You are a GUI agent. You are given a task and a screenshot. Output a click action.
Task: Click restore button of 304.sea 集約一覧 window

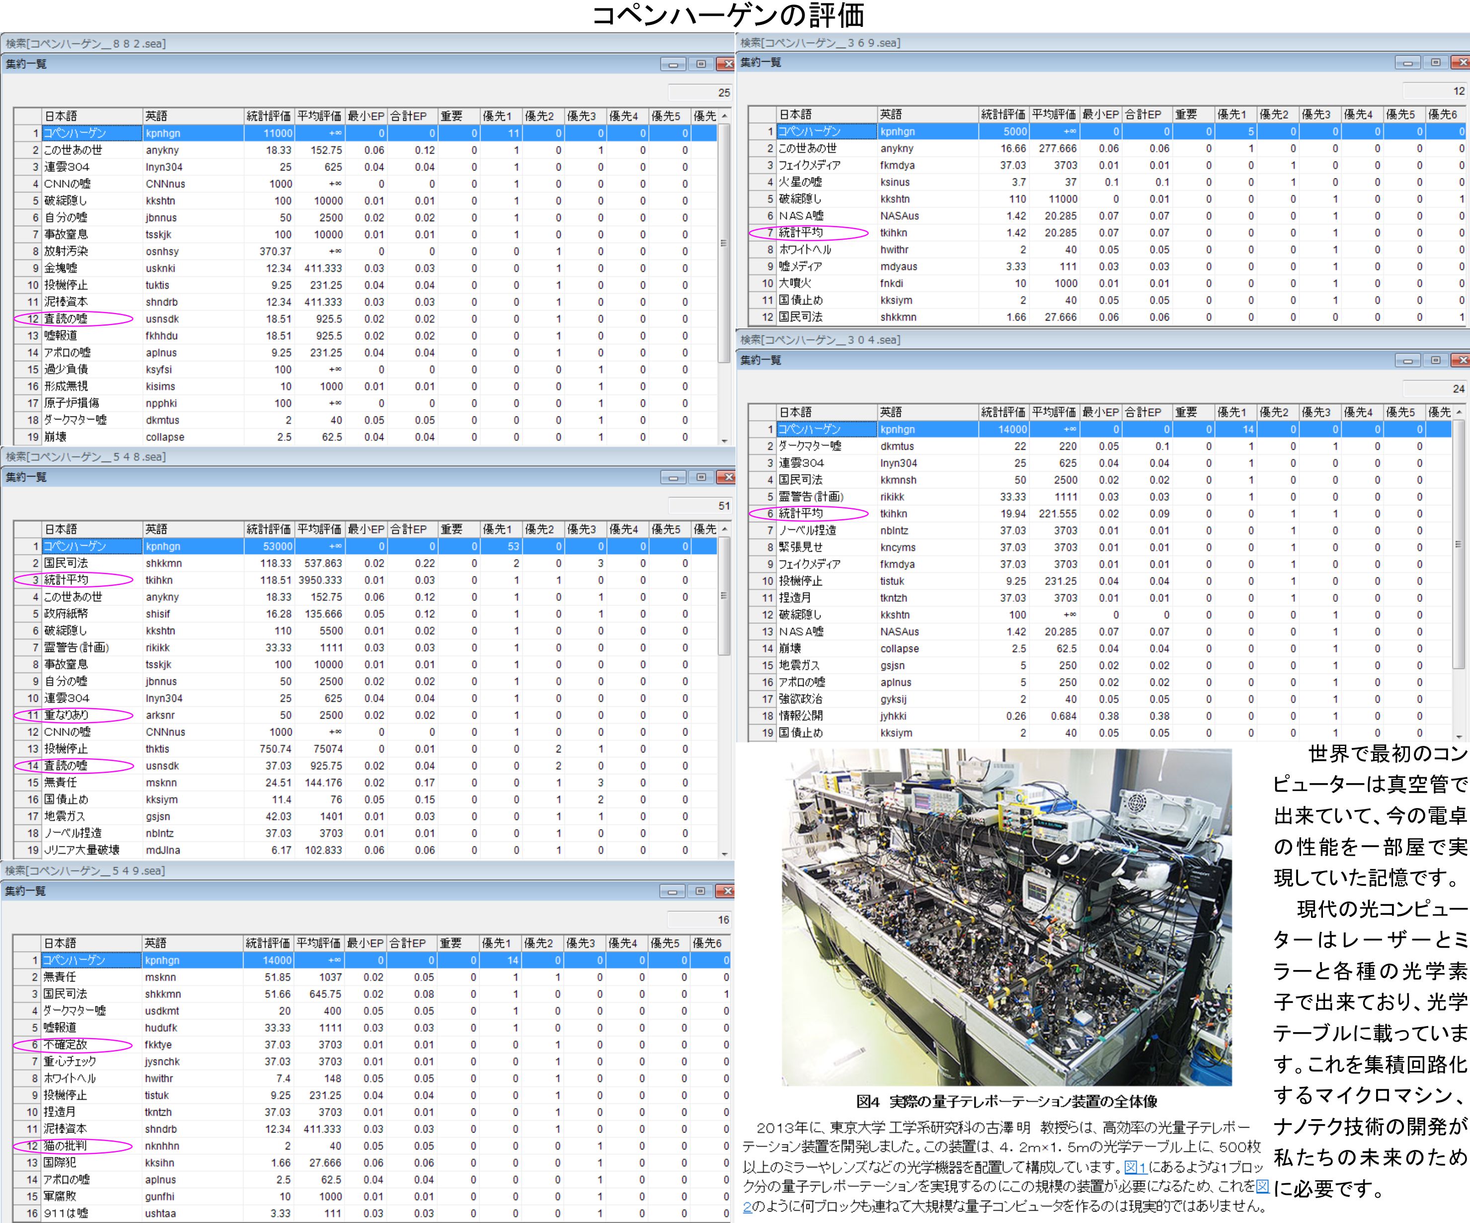coord(1435,360)
